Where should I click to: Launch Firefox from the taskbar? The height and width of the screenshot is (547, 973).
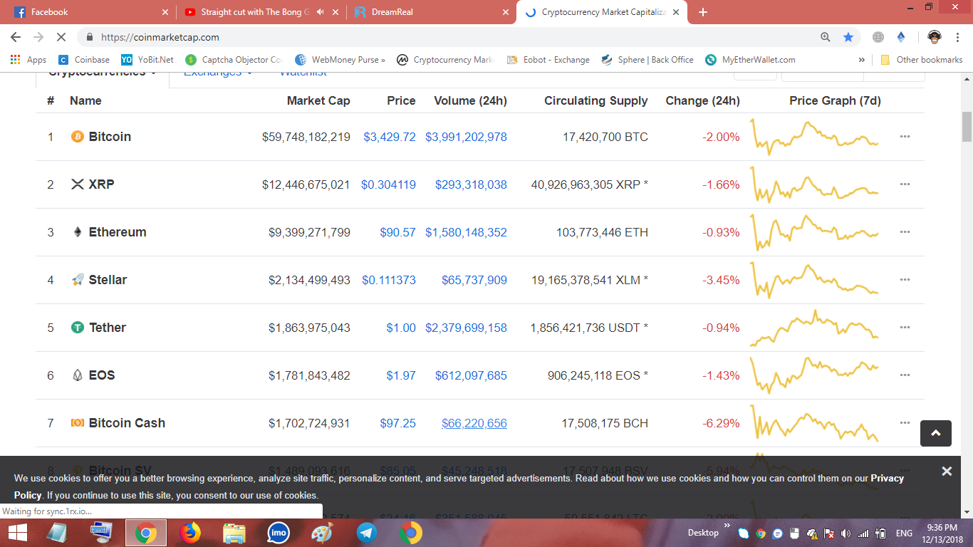pyautogui.click(x=190, y=533)
